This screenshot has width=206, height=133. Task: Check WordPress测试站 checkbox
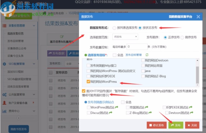coord(89,108)
